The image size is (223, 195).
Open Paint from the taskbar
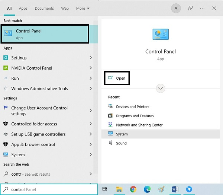[x=161, y=189]
